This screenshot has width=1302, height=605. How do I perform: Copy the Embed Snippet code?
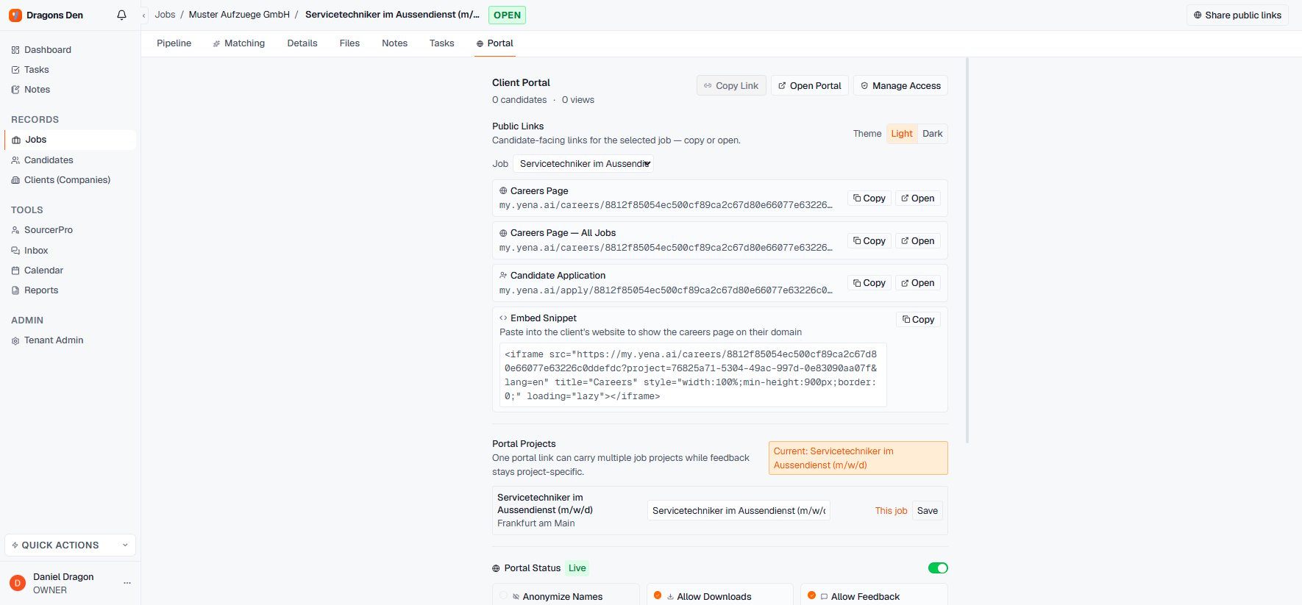coord(919,320)
